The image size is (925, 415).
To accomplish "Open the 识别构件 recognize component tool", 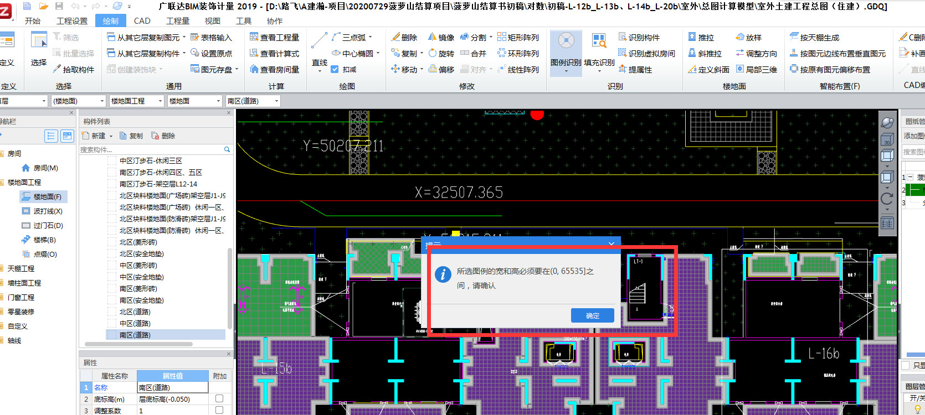I will tap(639, 37).
